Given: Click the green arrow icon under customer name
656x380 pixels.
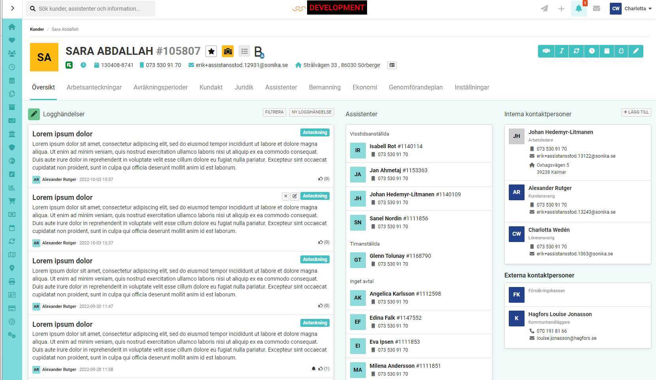Looking at the screenshot, I should tap(69, 65).
